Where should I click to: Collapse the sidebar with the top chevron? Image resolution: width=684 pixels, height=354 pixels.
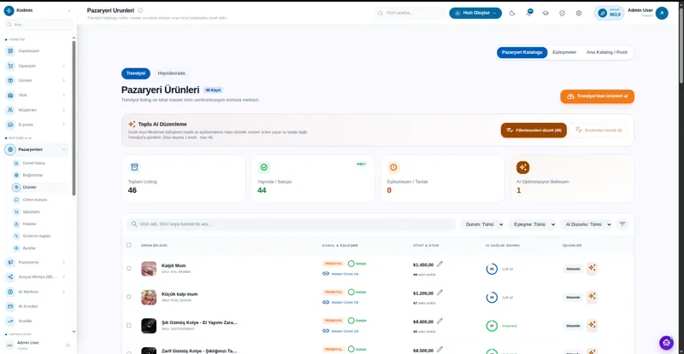69,10
